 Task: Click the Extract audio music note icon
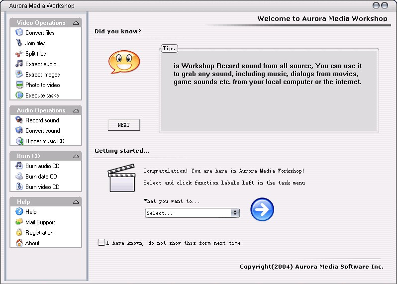(x=19, y=64)
